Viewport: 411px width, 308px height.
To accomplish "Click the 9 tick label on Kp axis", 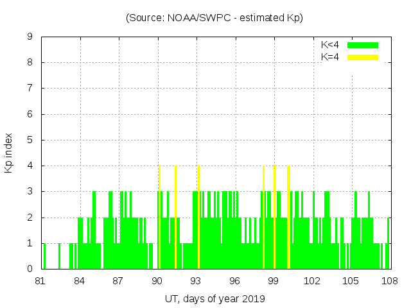I will [x=30, y=37].
